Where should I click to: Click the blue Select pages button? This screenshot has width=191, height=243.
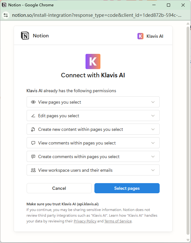pyautogui.click(x=127, y=188)
